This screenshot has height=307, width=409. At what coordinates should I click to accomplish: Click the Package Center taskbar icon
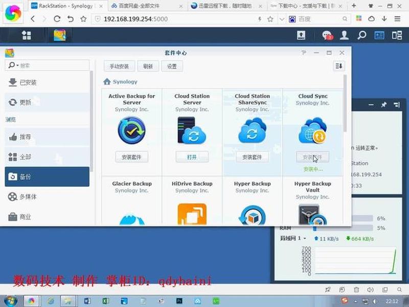point(60,35)
